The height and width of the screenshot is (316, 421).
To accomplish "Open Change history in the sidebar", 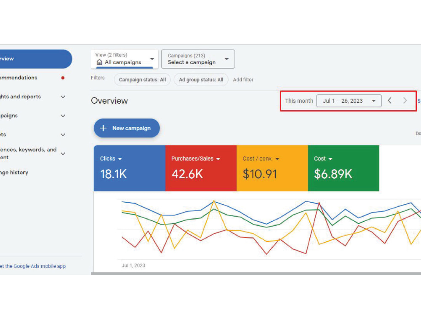I will tap(14, 172).
